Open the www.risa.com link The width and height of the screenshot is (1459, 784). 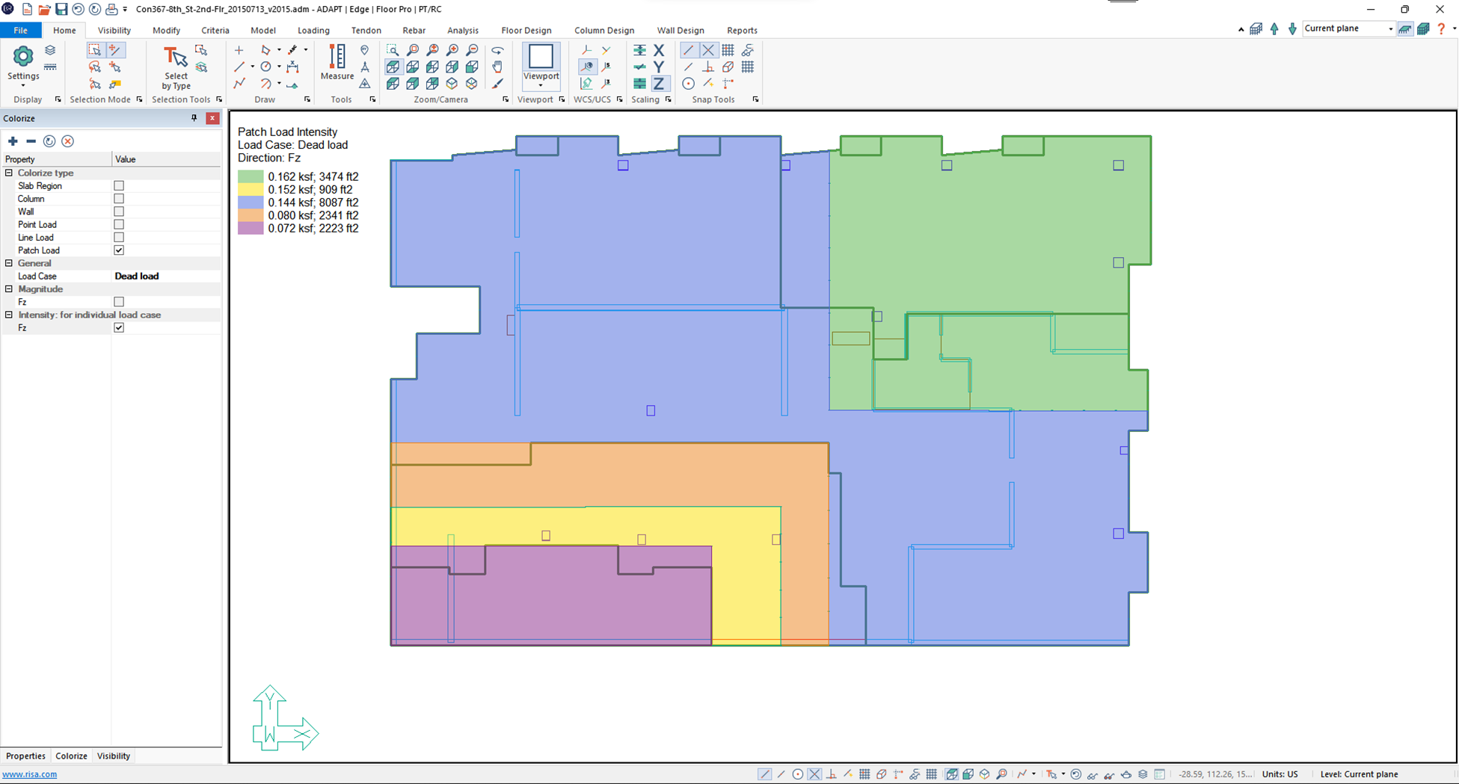[30, 774]
